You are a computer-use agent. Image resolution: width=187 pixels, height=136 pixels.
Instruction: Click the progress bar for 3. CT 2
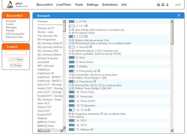[72, 37]
